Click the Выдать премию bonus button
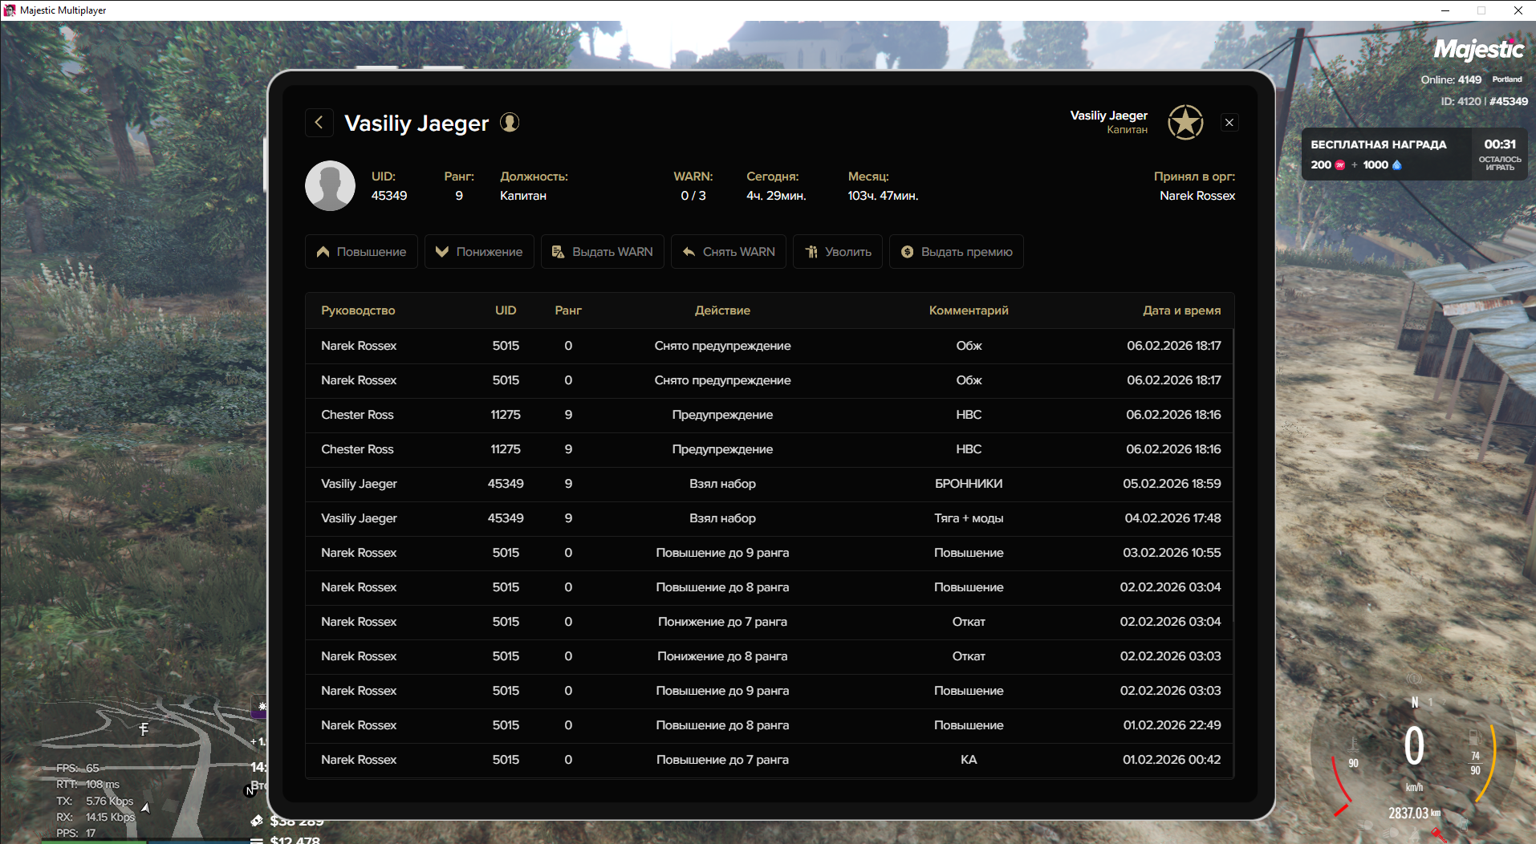The image size is (1536, 844). 956,252
